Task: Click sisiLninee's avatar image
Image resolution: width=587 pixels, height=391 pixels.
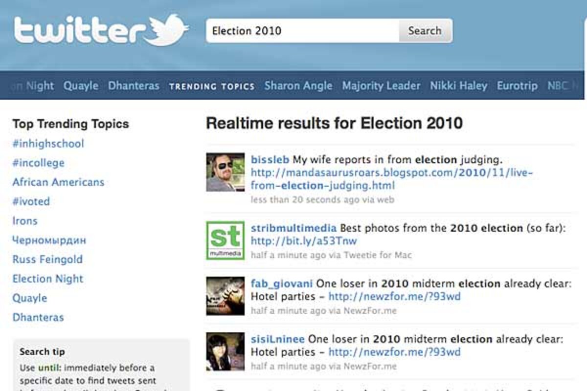Action: pyautogui.click(x=225, y=352)
